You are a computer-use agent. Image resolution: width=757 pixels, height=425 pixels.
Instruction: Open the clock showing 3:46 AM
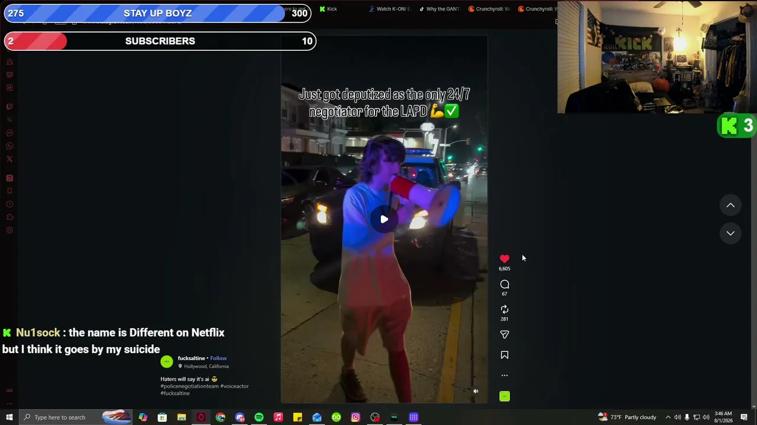(723, 417)
